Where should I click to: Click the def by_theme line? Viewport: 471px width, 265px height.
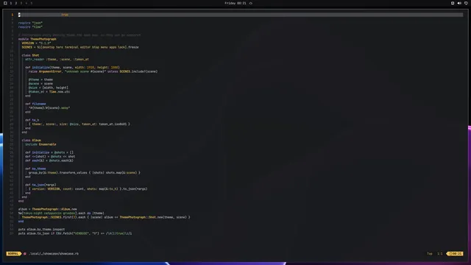pyautogui.click(x=35, y=169)
